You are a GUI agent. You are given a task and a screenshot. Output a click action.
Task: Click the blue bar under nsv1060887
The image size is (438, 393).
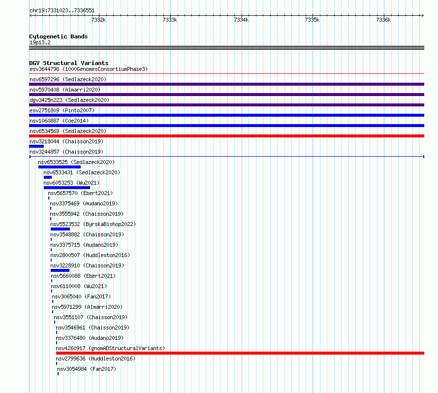[226, 126]
